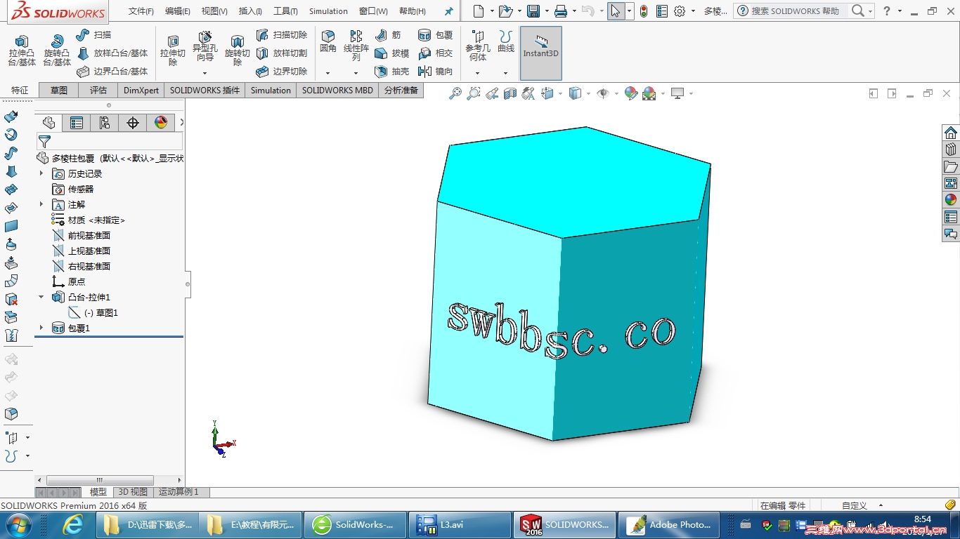Toggle the menu bar pin icon

pos(449,11)
